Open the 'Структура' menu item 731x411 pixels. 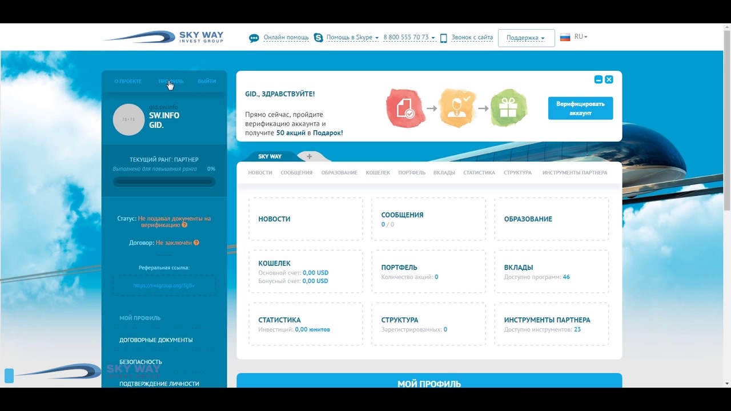coord(517,172)
